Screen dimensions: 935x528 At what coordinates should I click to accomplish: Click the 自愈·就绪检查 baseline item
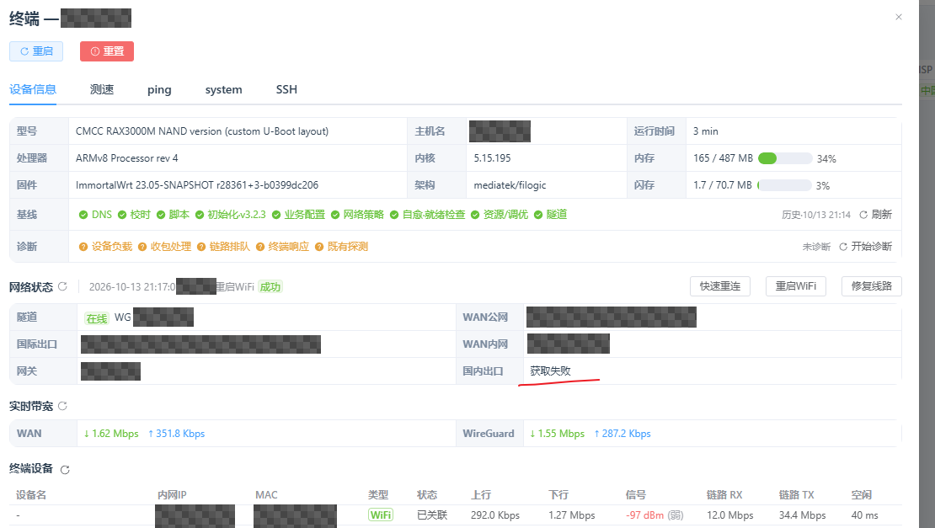(x=428, y=215)
